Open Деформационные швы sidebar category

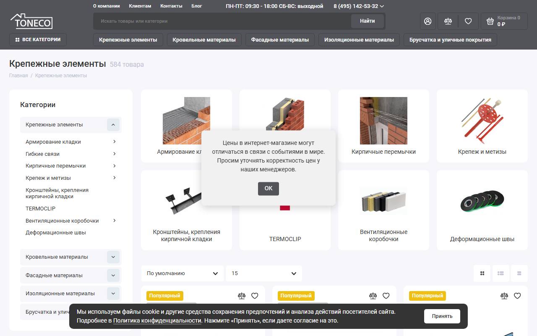56,233
